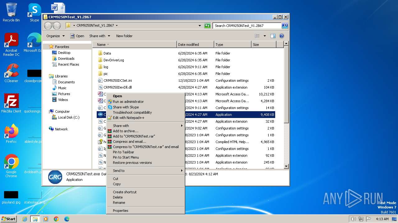Click the Open toolbar button
Viewport: 398px width, 223px height.
(x=77, y=36)
